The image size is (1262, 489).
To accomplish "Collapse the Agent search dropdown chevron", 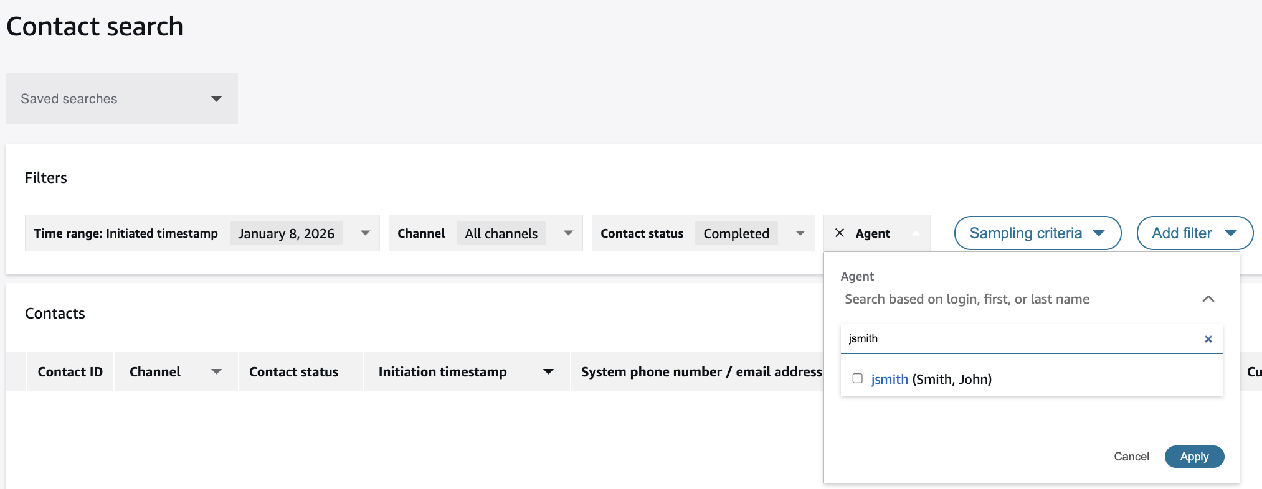I will 1208,299.
